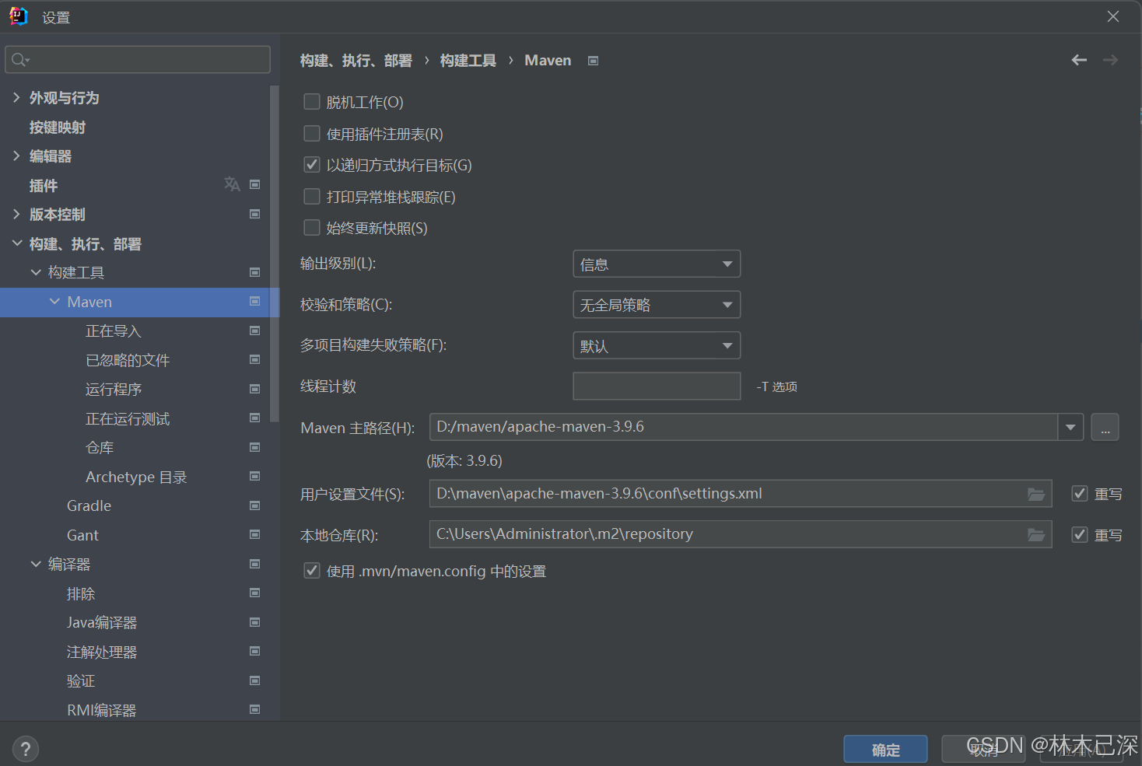Click project-level icon beside Gradle row
The height and width of the screenshot is (766, 1142).
pos(254,505)
